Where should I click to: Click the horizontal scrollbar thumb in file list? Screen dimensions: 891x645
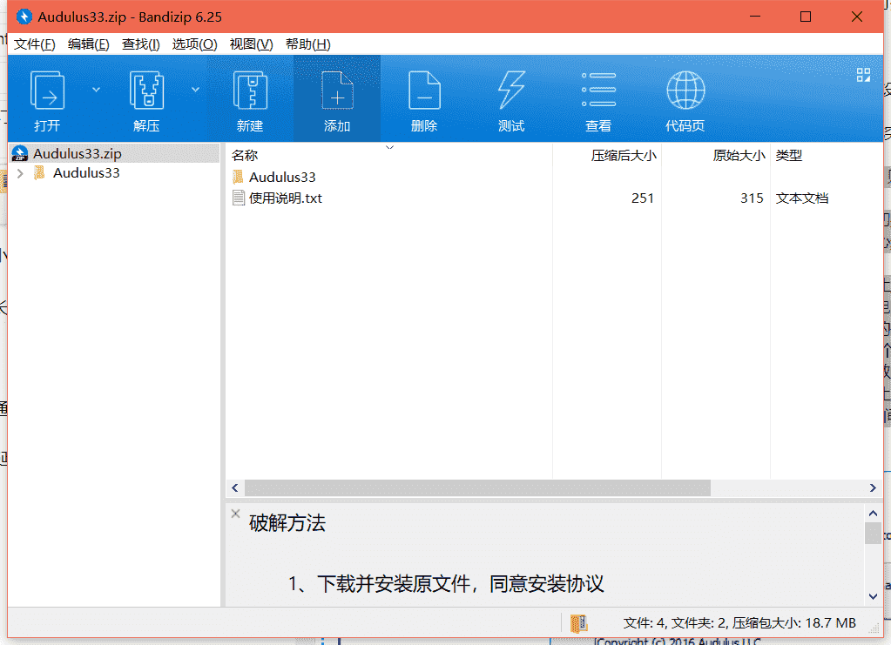pyautogui.click(x=477, y=487)
